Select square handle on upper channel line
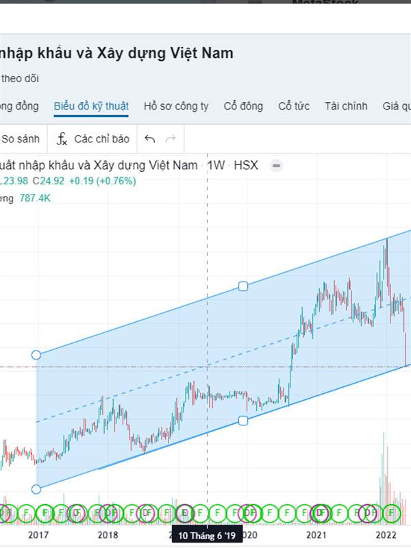 (243, 286)
